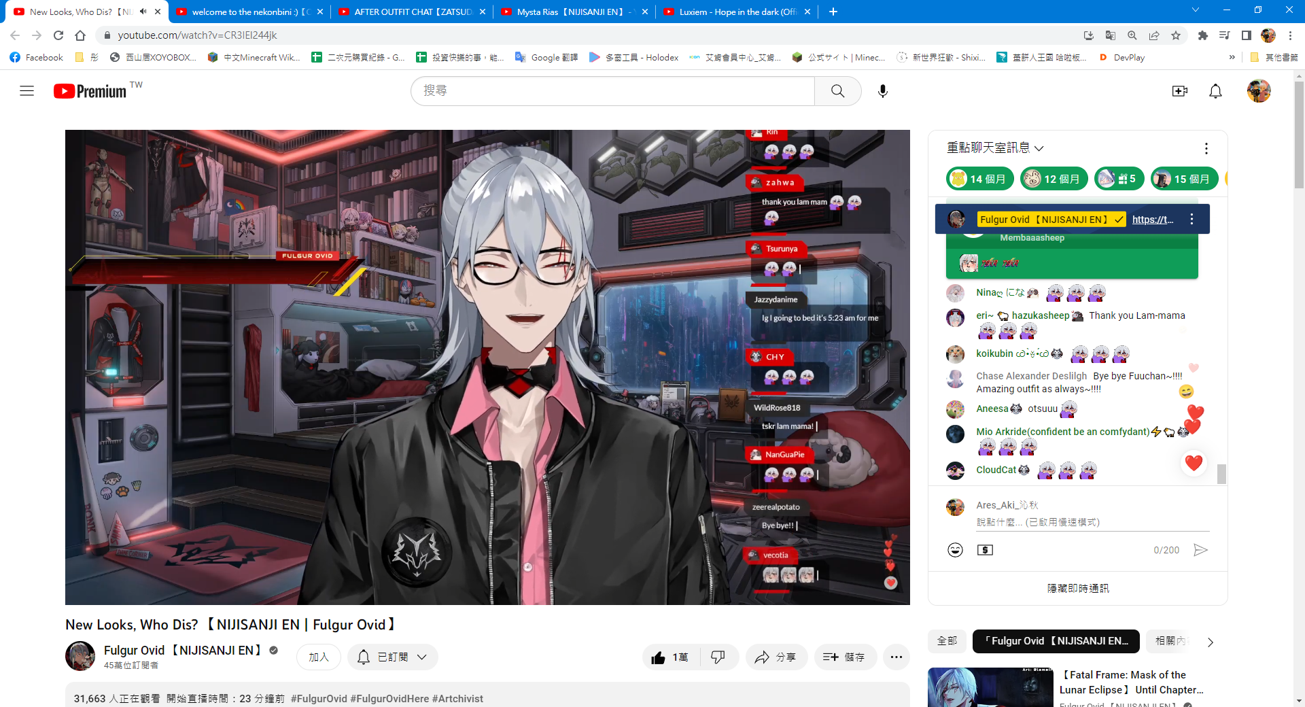This screenshot has width=1305, height=707.
Task: Hide the live chat panel
Action: 1078,589
